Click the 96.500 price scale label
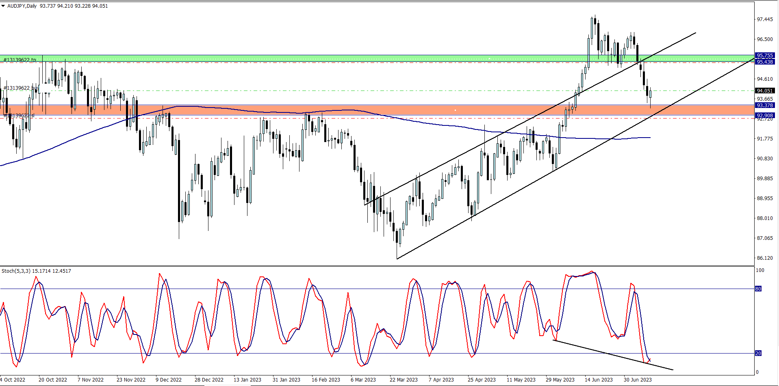Image resolution: width=779 pixels, height=386 pixels. [x=765, y=39]
